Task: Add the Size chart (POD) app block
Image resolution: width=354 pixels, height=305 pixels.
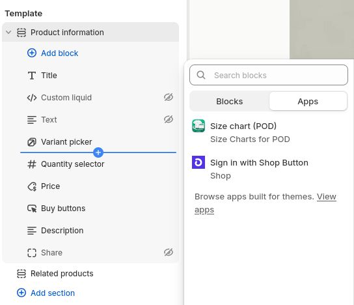Action: (269, 132)
